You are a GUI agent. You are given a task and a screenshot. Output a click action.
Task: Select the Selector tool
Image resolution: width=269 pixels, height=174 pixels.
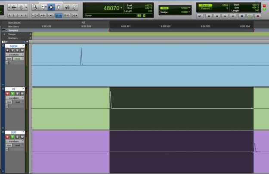pos(51,7)
